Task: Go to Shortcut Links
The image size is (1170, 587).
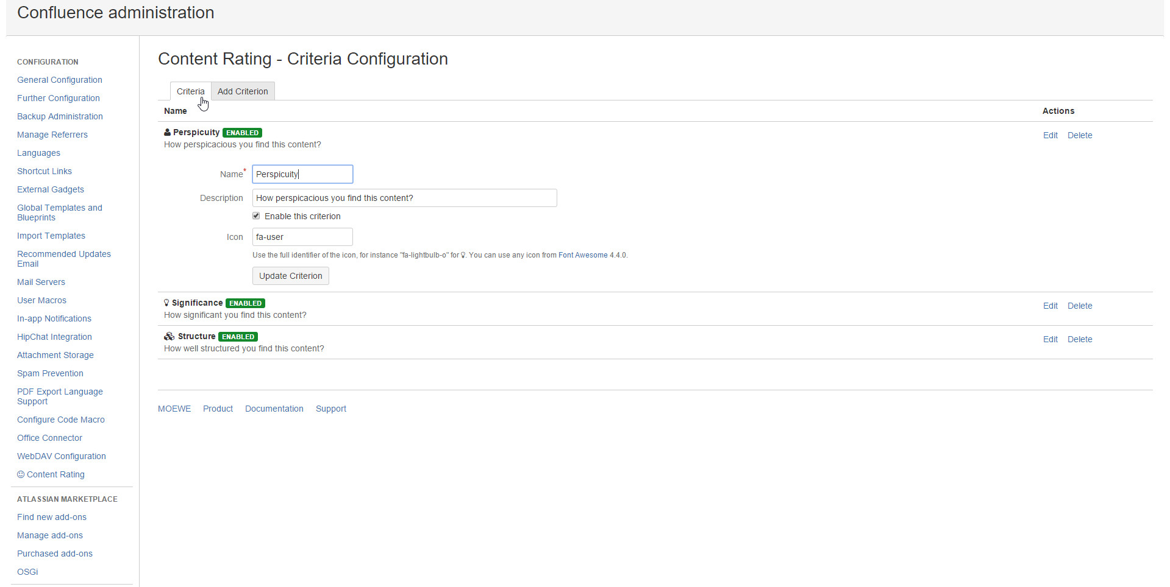Action: tap(45, 171)
